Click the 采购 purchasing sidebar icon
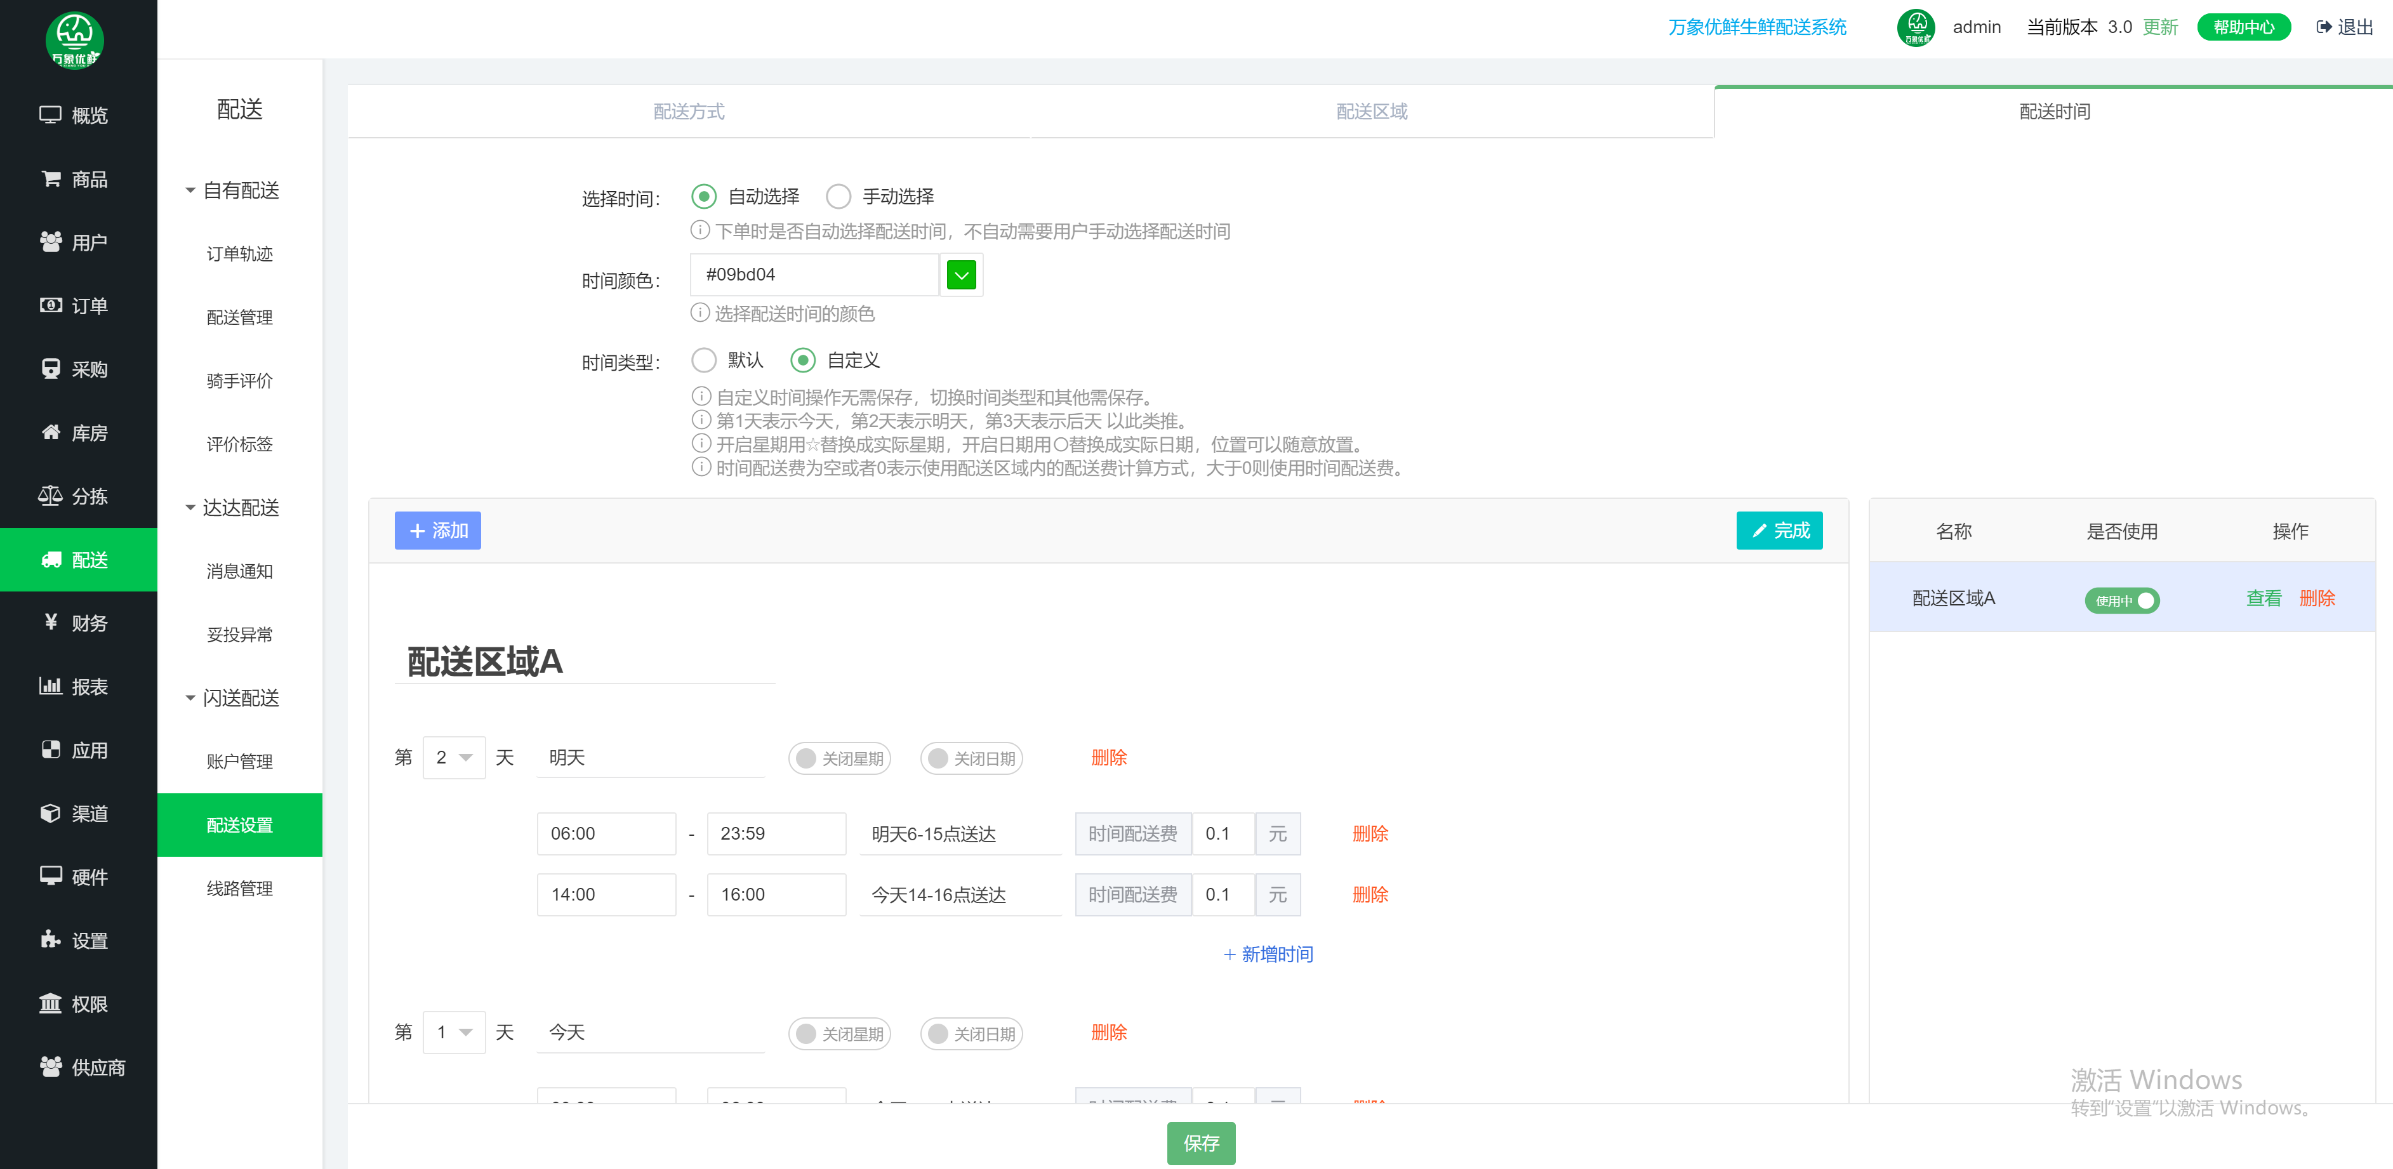This screenshot has width=2393, height=1169. tap(50, 369)
